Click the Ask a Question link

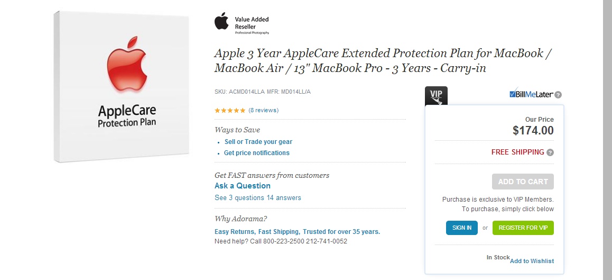click(x=243, y=186)
